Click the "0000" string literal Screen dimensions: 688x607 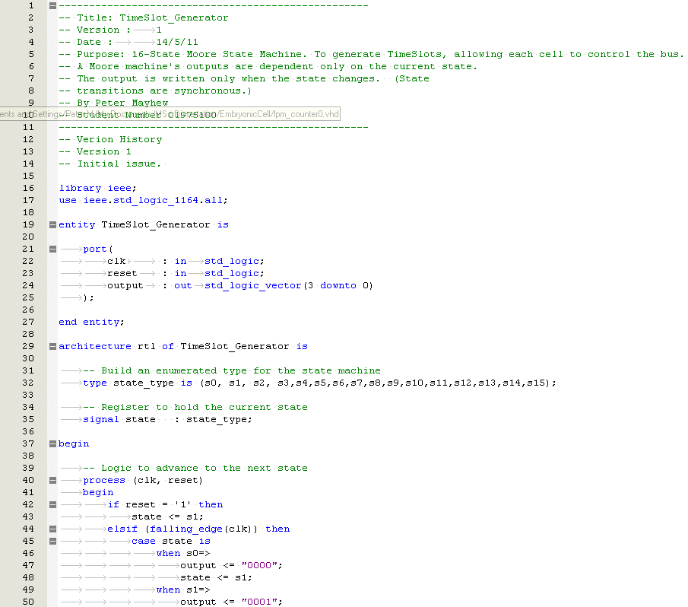click(x=262, y=565)
